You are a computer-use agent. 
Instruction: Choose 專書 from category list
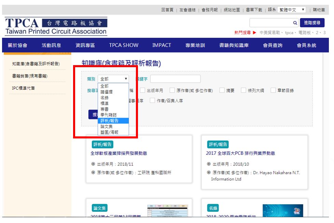pos(113,109)
